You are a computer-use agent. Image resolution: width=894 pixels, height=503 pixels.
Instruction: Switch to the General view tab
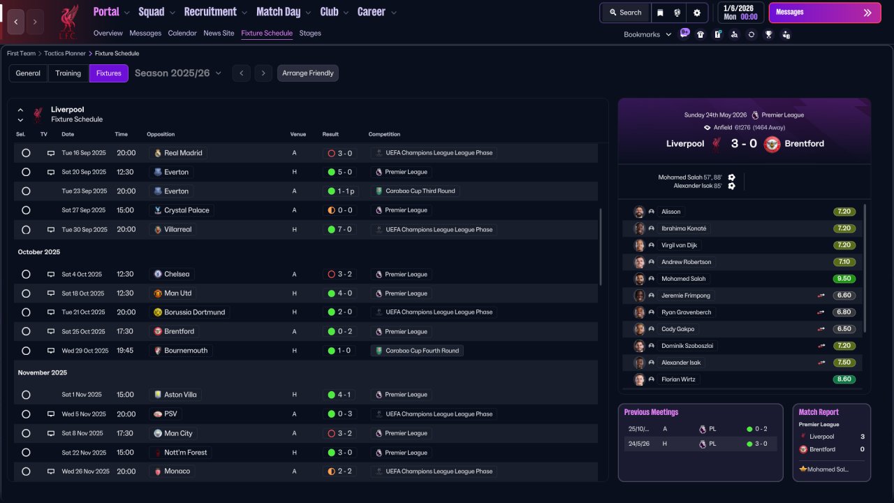tap(28, 73)
